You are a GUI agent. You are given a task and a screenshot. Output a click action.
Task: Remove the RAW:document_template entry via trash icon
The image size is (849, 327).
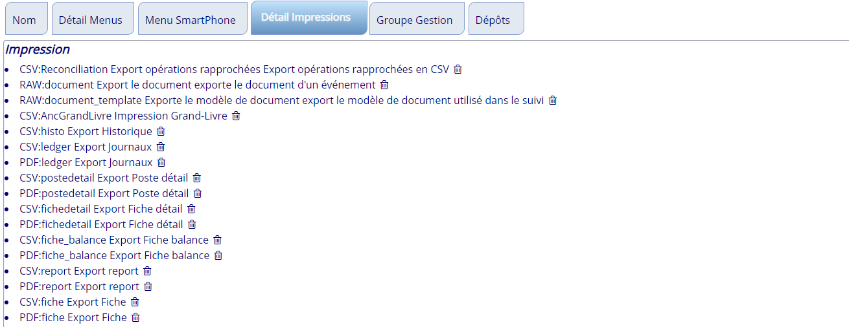pyautogui.click(x=553, y=100)
